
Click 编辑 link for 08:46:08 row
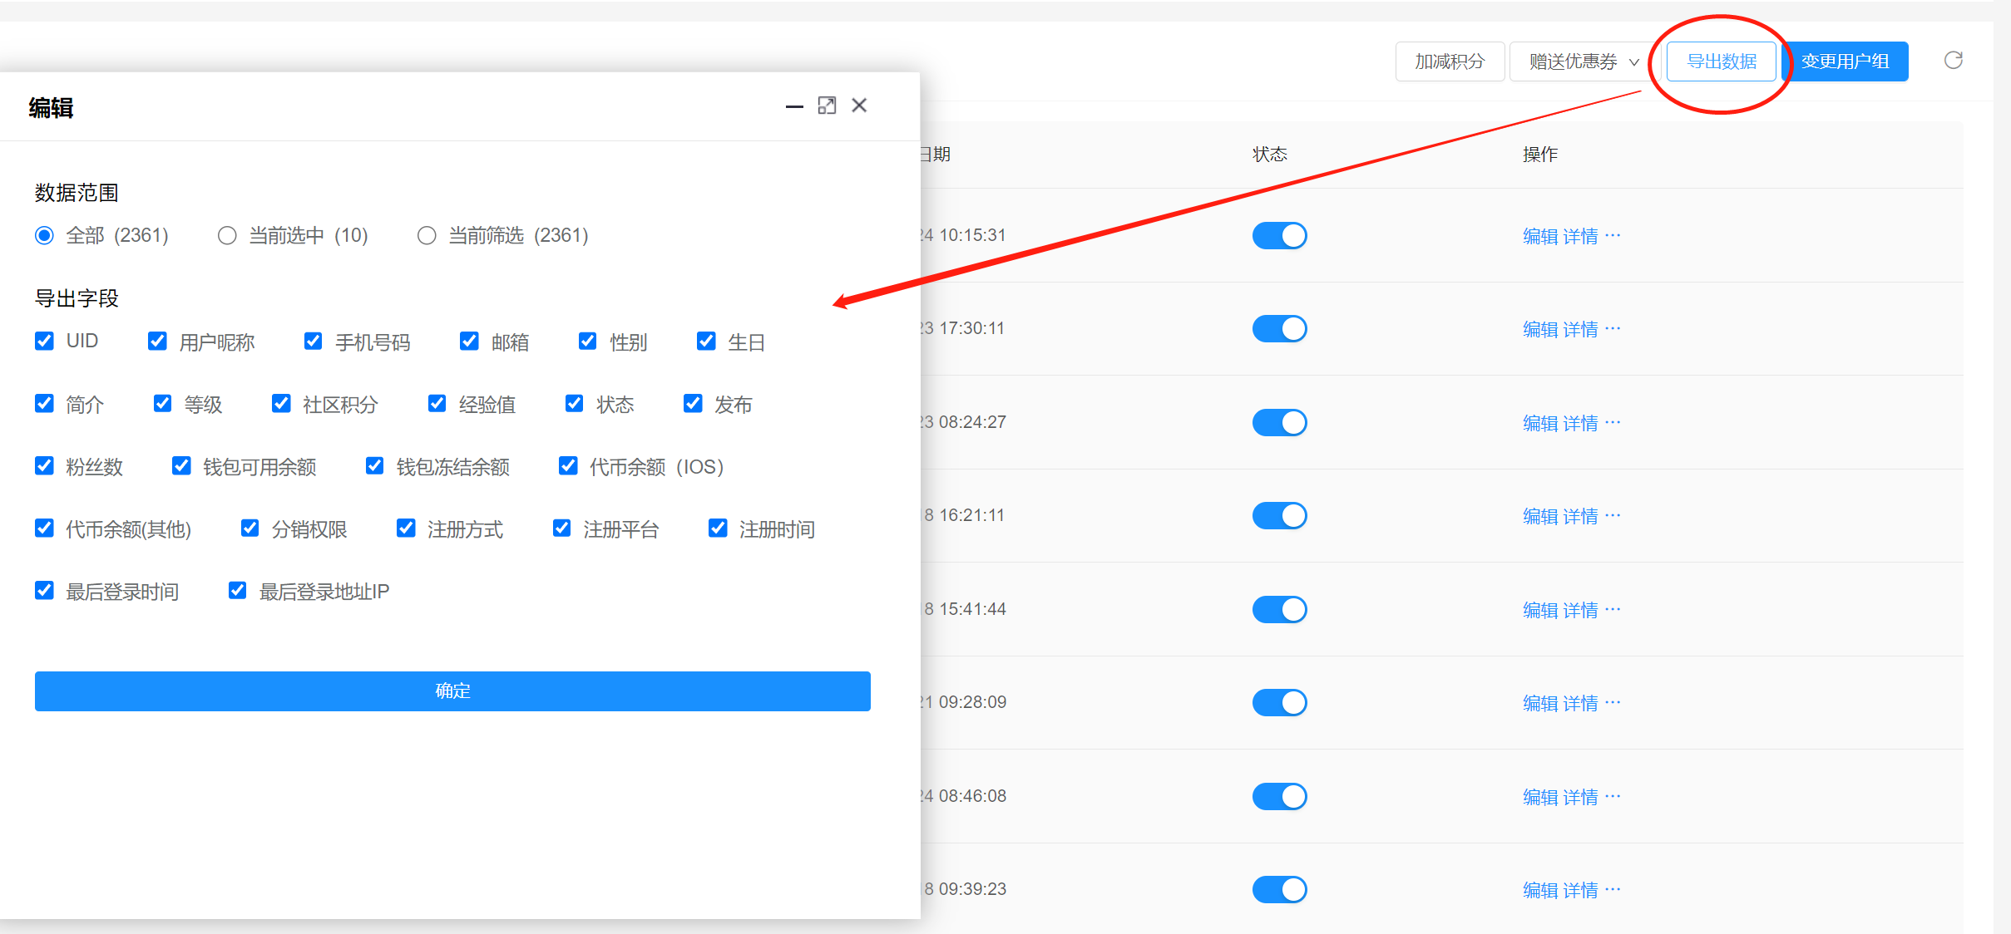click(x=1540, y=797)
